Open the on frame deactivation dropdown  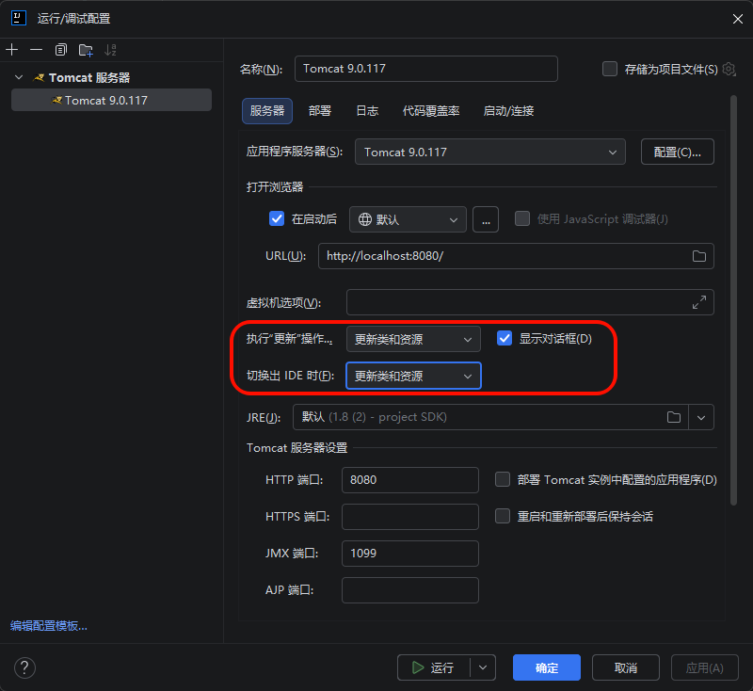click(413, 376)
